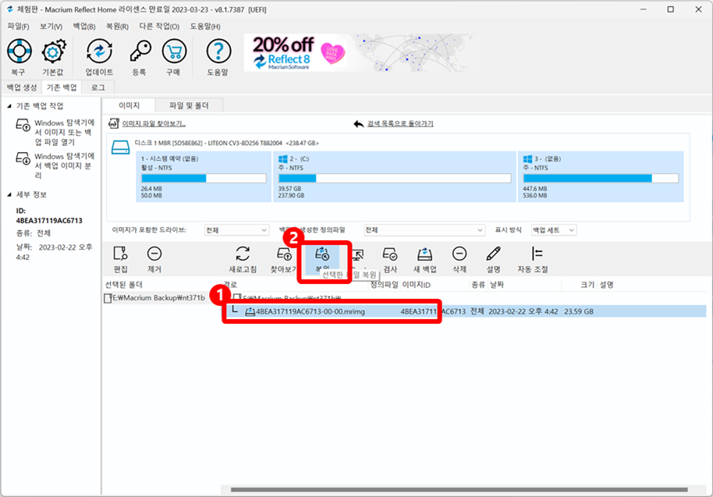The width and height of the screenshot is (713, 497).
Task: Open the 다른 작업(O) menu
Action: 159,27
